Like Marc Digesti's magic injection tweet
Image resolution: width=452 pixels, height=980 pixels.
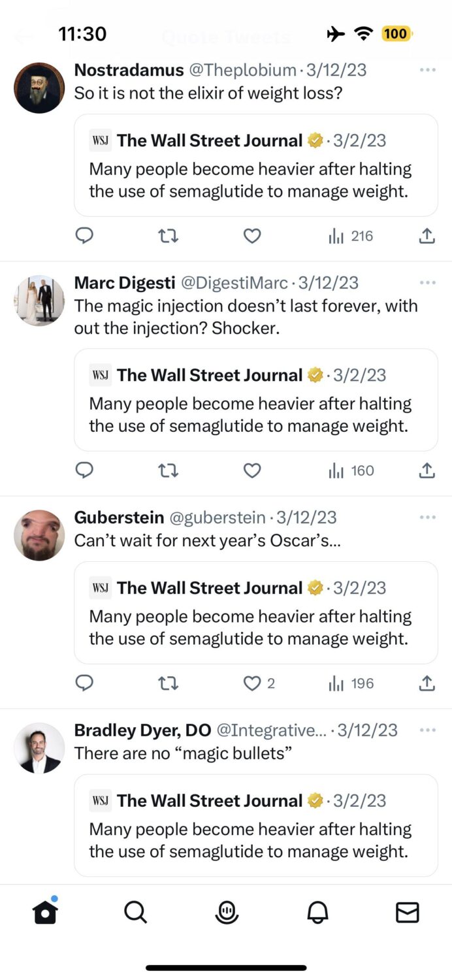(x=252, y=470)
